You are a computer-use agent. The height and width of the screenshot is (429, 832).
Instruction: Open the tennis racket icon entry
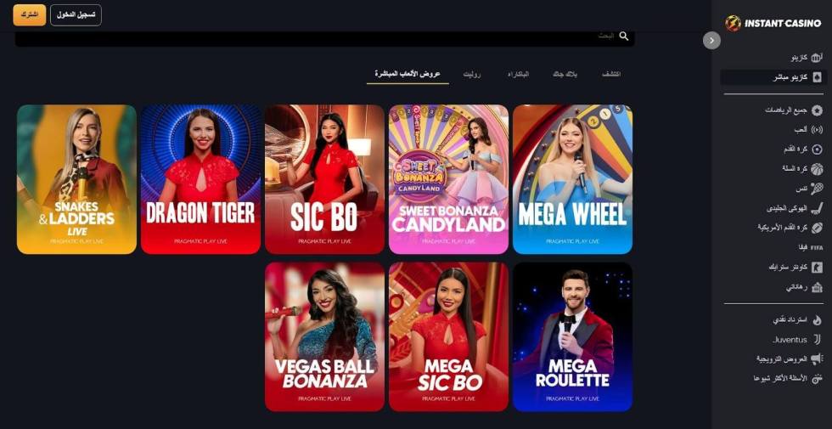pos(817,189)
